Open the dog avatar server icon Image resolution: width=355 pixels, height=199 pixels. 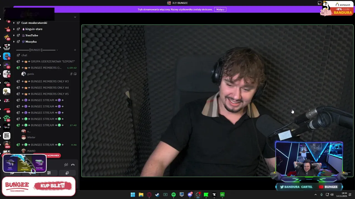pyautogui.click(x=7, y=91)
